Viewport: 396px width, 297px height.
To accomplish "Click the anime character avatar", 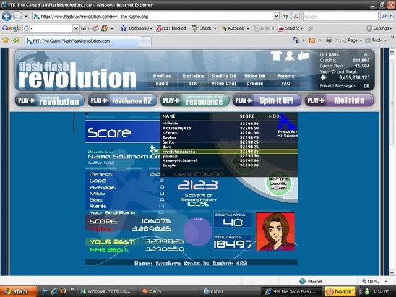I will tap(275, 231).
